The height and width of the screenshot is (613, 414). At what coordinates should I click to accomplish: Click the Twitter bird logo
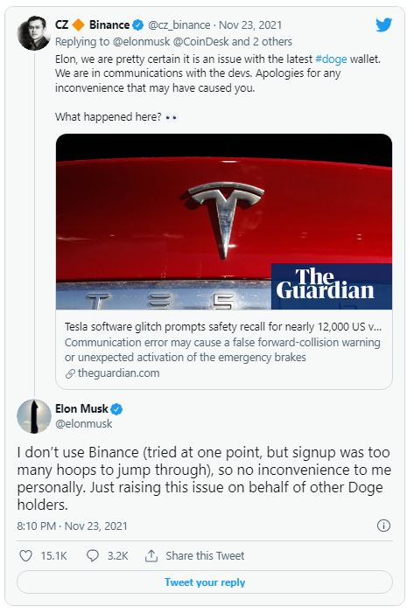tap(383, 25)
